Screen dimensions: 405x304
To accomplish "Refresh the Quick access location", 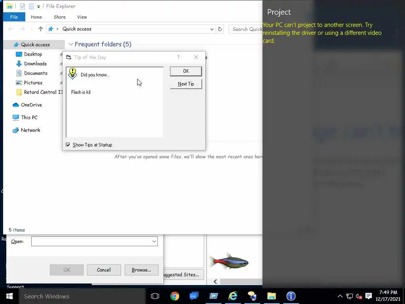I will point(220,29).
